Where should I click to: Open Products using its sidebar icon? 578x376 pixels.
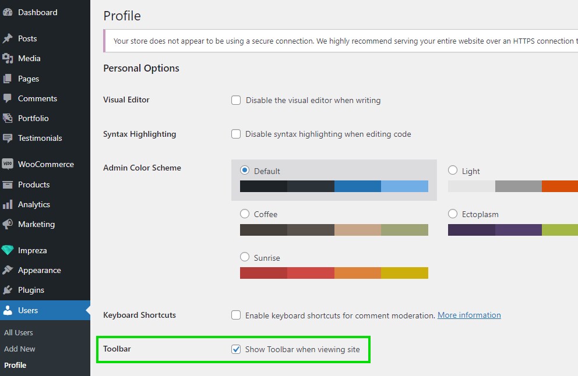coord(8,185)
